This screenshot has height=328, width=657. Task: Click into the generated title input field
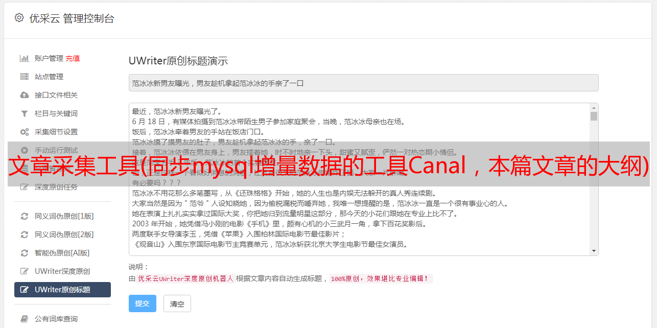coord(363,83)
